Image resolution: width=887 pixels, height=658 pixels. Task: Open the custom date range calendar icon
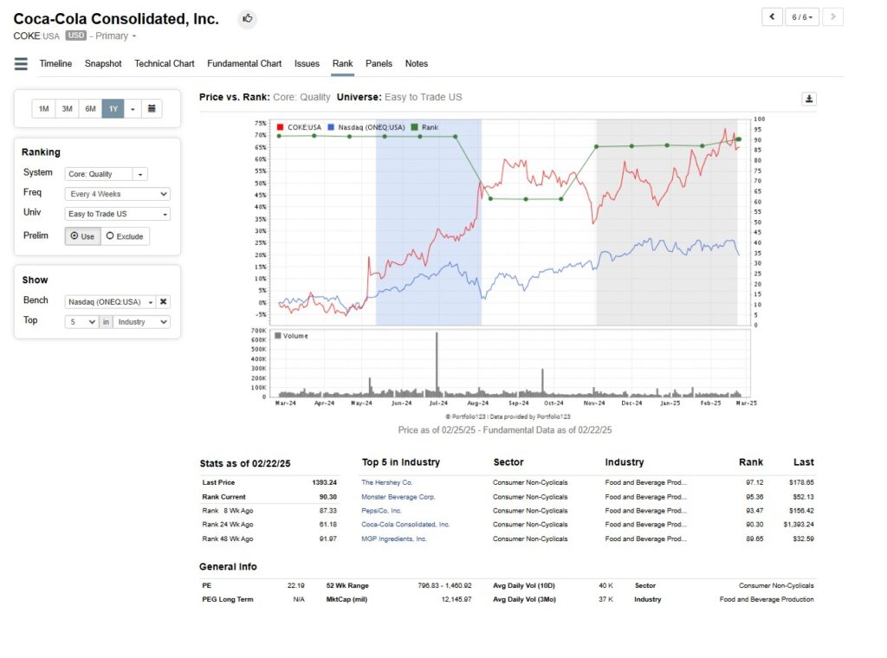151,108
